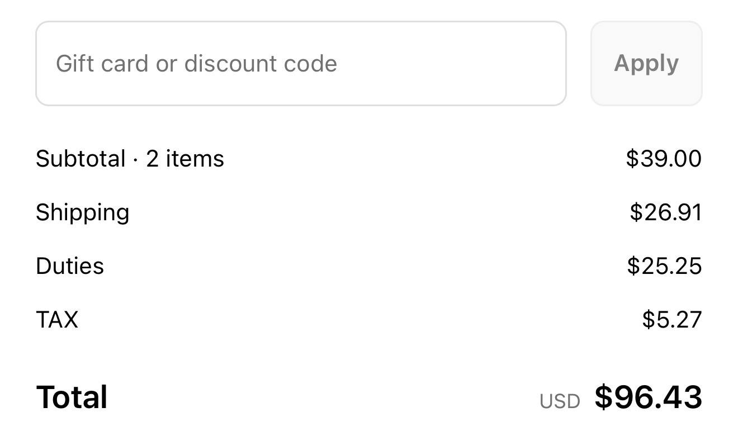Click the $96.43 total amount
Screen dimensions: 738x431
tap(648, 397)
